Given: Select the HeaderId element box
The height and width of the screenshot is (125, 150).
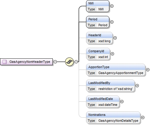Looking at the screenshot, I should (99, 38).
